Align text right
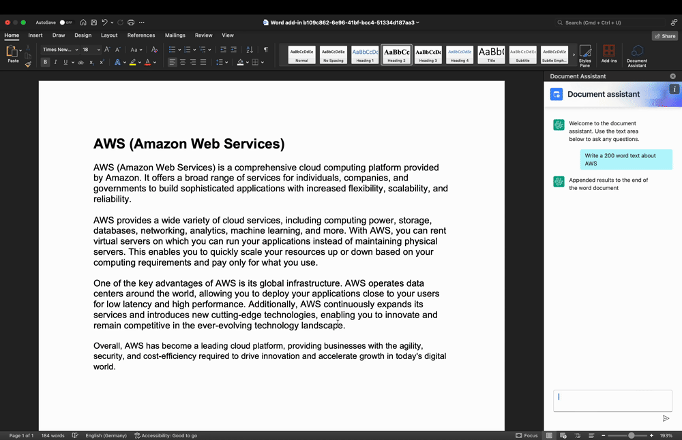Screen dimensions: 682x440 click(193, 62)
